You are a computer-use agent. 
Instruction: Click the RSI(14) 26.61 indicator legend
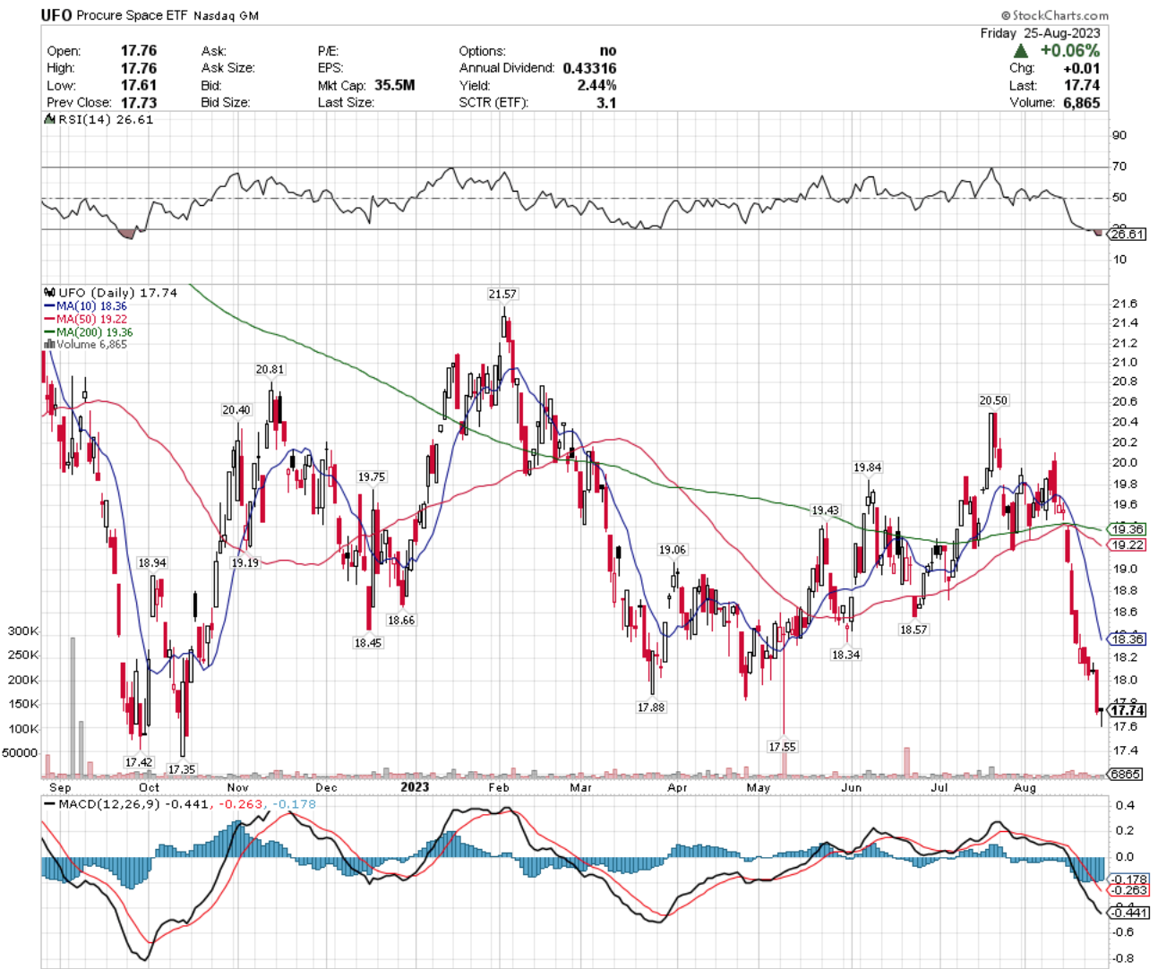99,119
